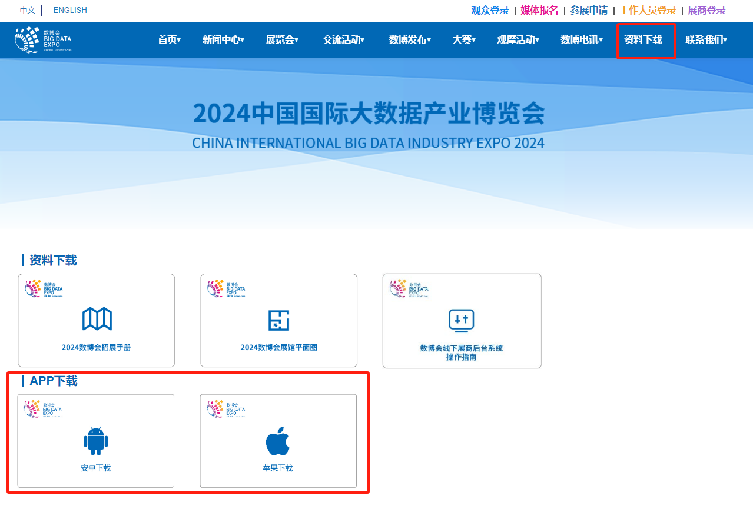Select the 资料下载 menu item
Screen dimensions: 753x509
(643, 40)
